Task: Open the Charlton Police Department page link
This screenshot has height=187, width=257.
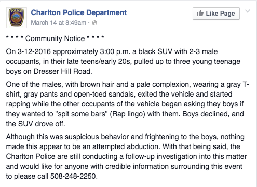Action: pyautogui.click(x=79, y=12)
